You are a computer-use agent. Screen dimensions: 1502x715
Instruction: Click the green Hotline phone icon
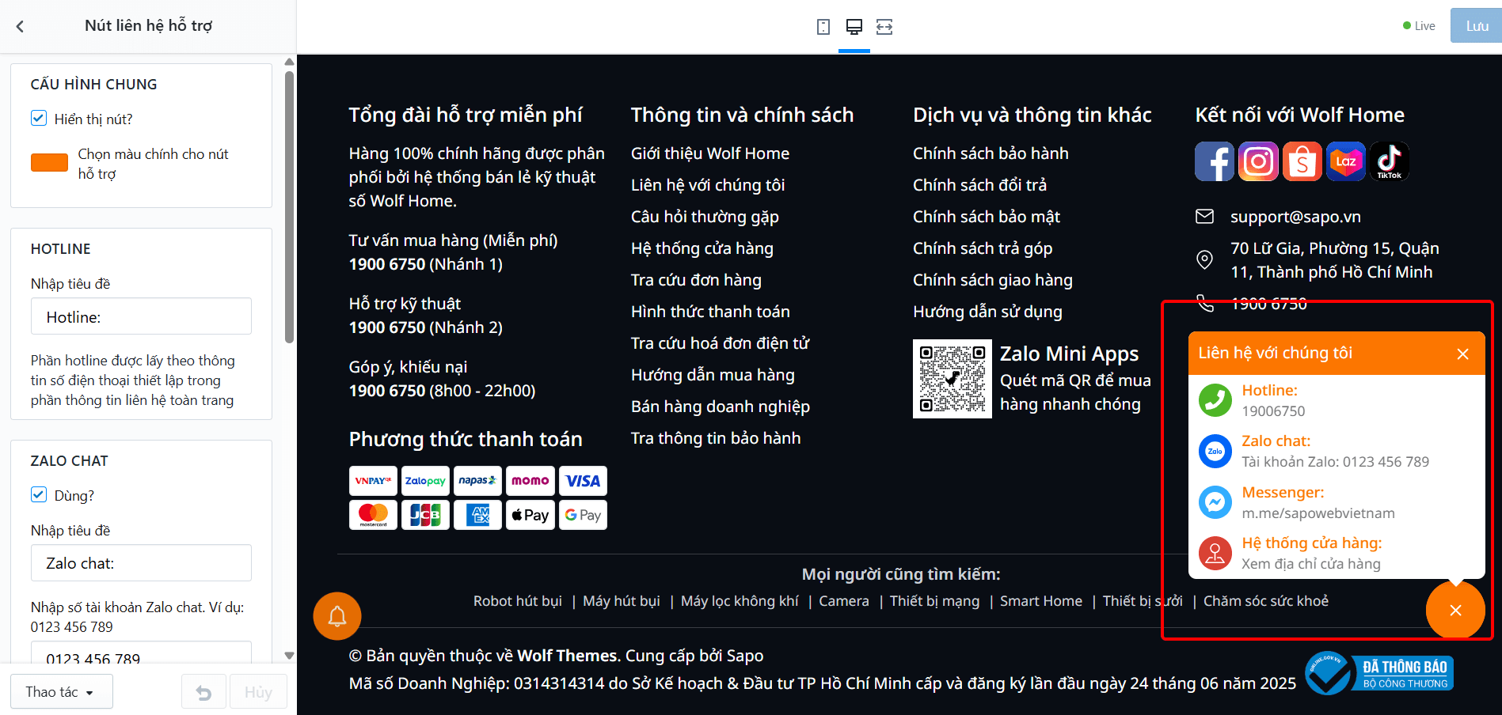(x=1215, y=400)
